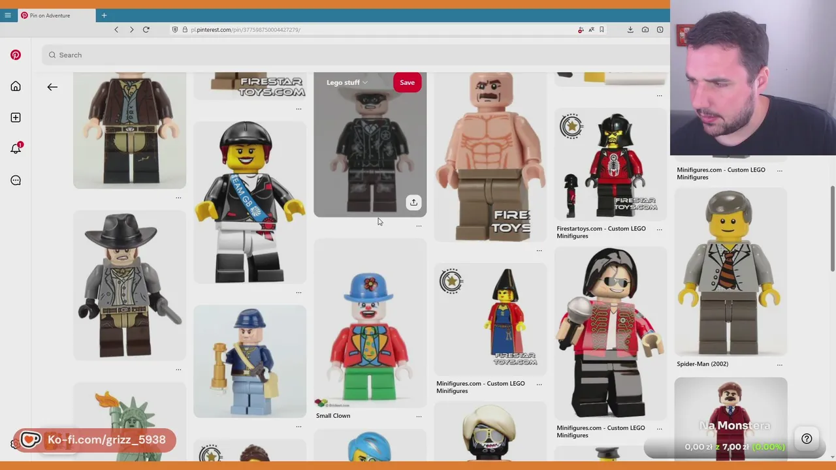This screenshot has height=470, width=836.
Task: Go to Pinterest home feed
Action: (x=16, y=86)
